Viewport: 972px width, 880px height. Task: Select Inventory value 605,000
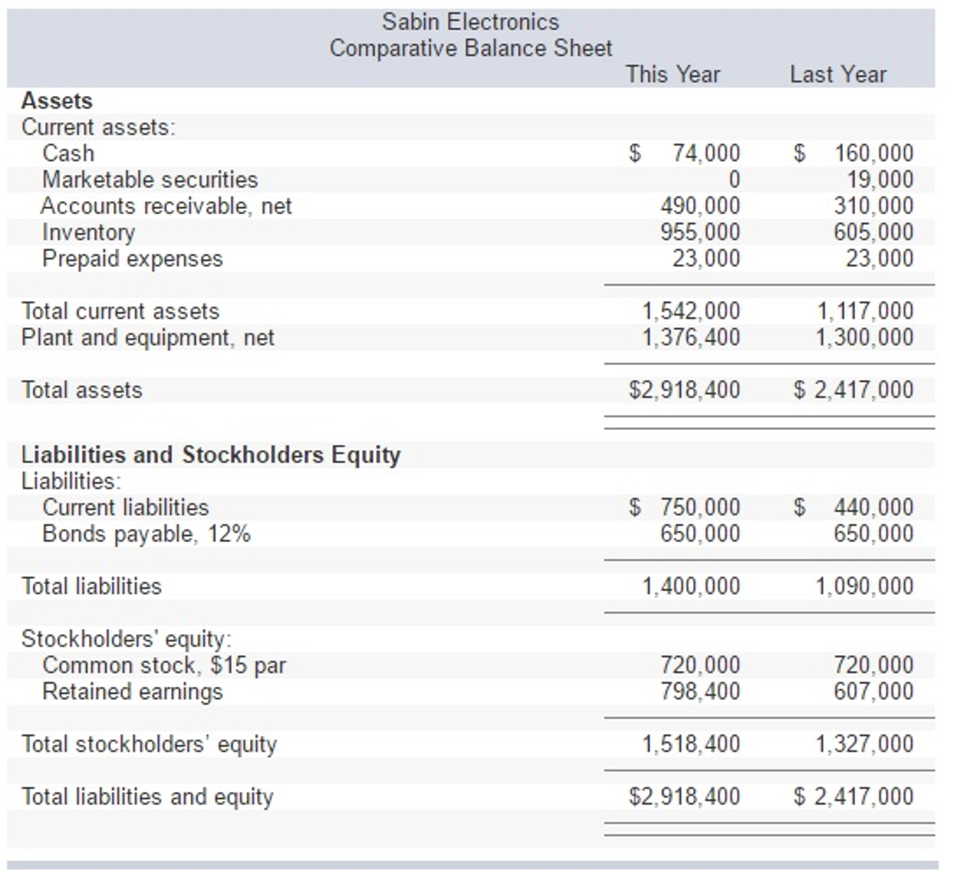click(x=874, y=232)
